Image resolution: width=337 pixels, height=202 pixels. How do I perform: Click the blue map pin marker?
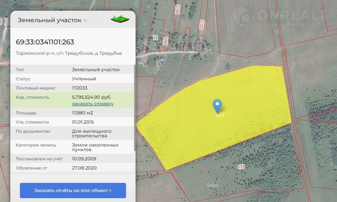(x=217, y=105)
